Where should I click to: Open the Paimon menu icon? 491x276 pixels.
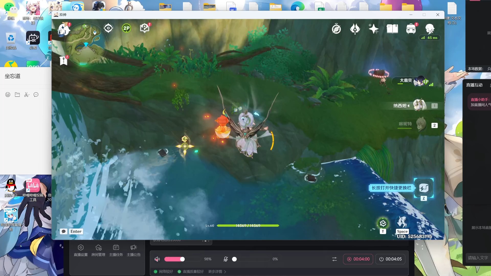coord(64,29)
